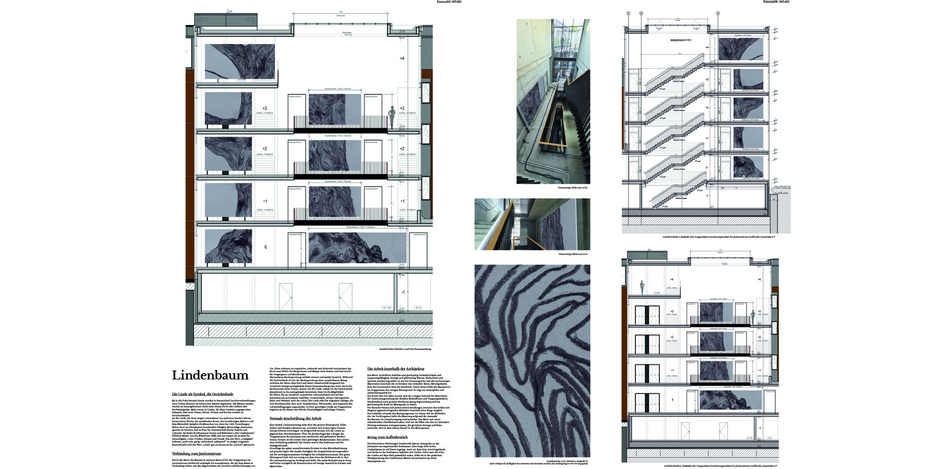Click the "Bezug zum Außenbereich" heading

pyautogui.click(x=387, y=436)
